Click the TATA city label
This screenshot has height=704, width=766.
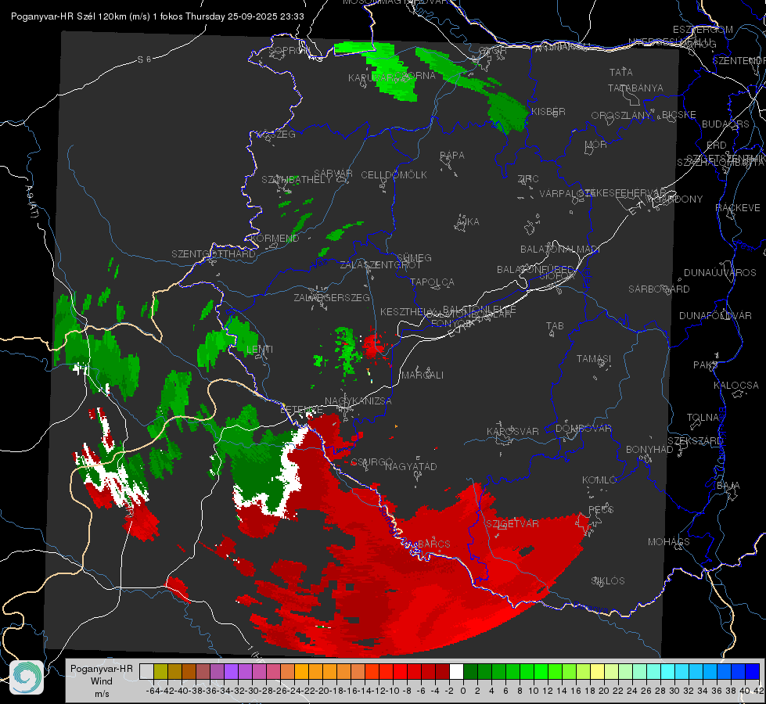coord(621,72)
